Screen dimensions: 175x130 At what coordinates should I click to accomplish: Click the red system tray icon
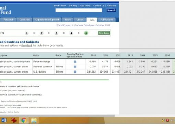[168, 120]
